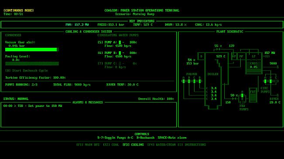
Task: Click circ pump A indicator in schematic
Action: coord(265,81)
